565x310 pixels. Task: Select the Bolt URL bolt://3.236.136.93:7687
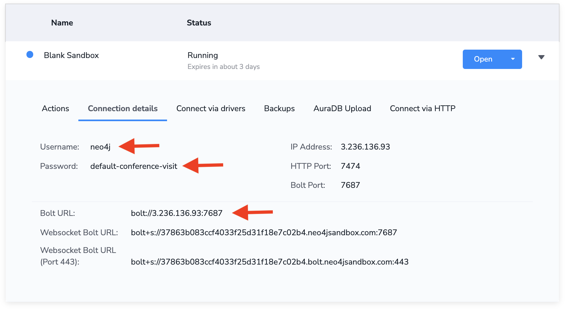click(x=177, y=213)
